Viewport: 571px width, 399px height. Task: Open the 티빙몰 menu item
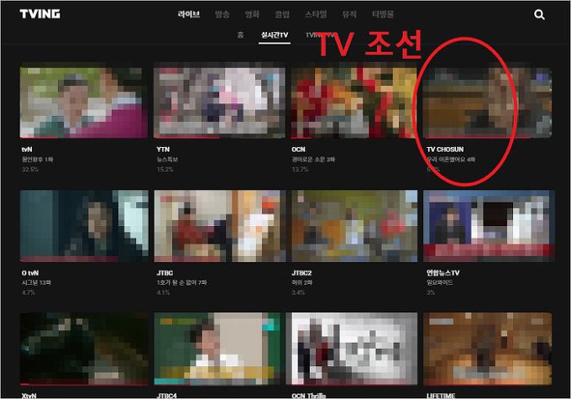coord(383,15)
